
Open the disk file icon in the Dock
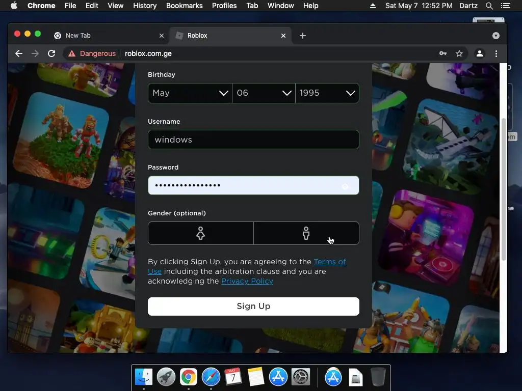point(355,377)
